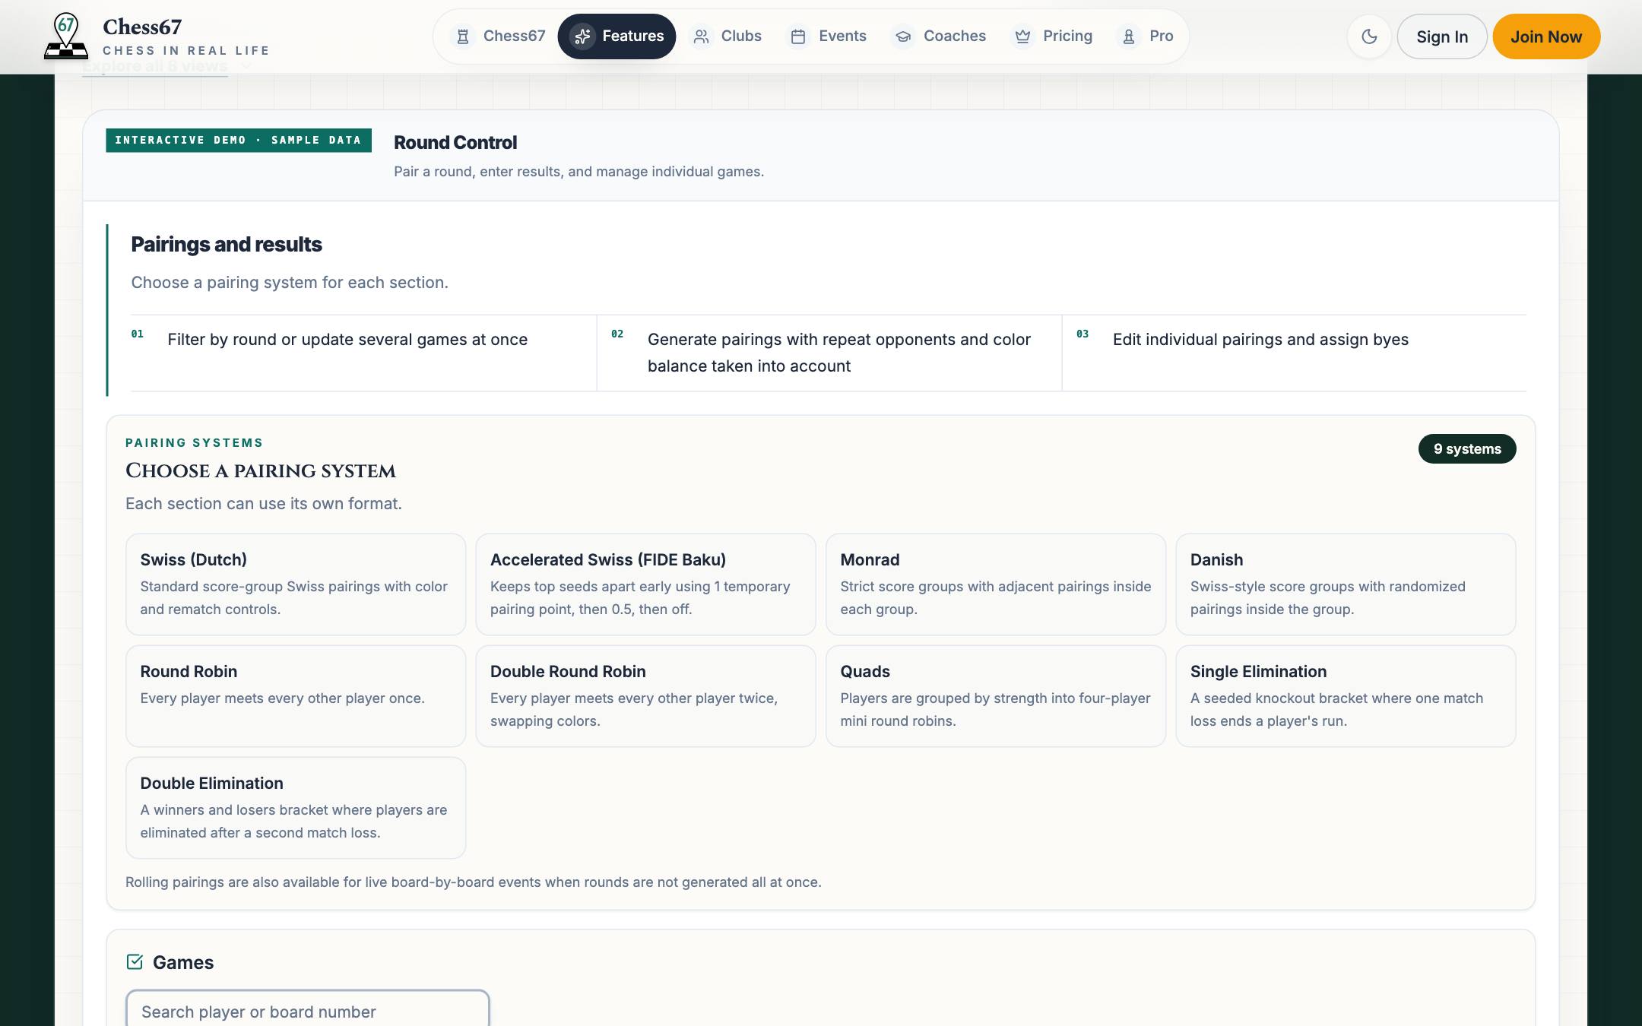Focus the Search player or board number field
The image size is (1642, 1026).
coord(308,1009)
